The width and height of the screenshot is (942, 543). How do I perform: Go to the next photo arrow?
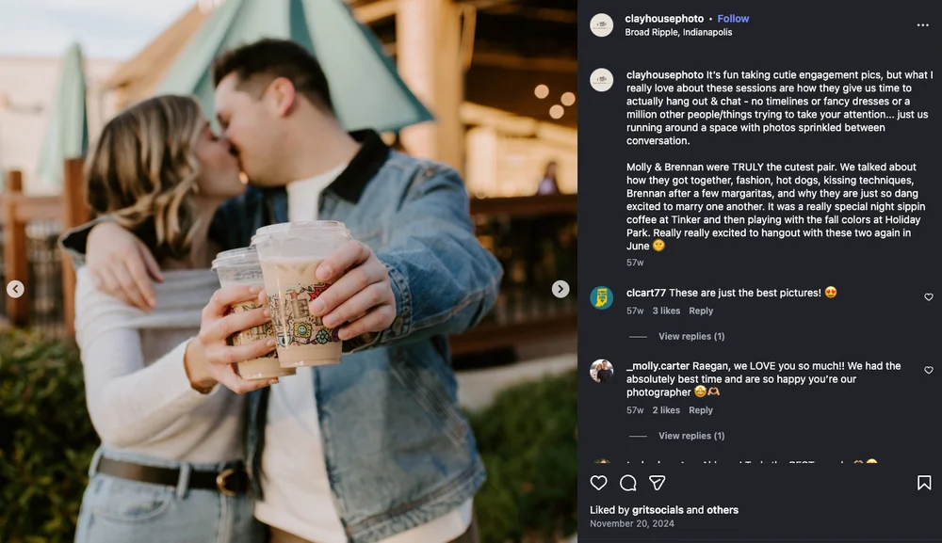tap(560, 289)
